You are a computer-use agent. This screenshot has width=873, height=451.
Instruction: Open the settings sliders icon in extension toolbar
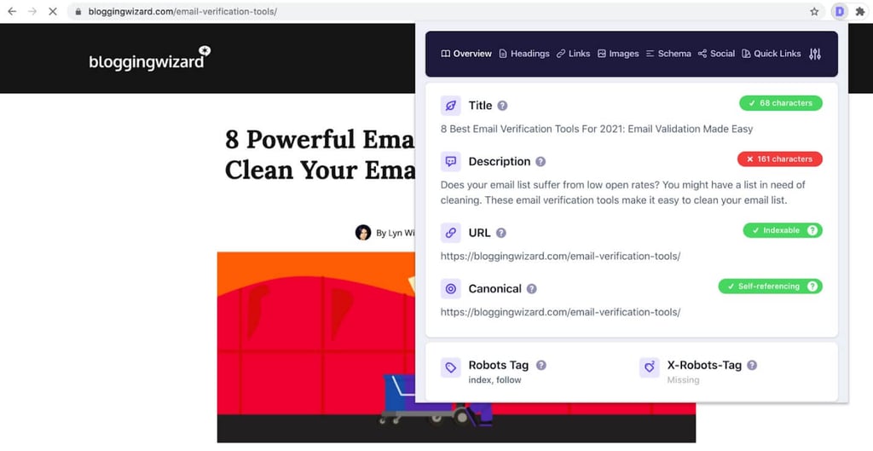815,54
